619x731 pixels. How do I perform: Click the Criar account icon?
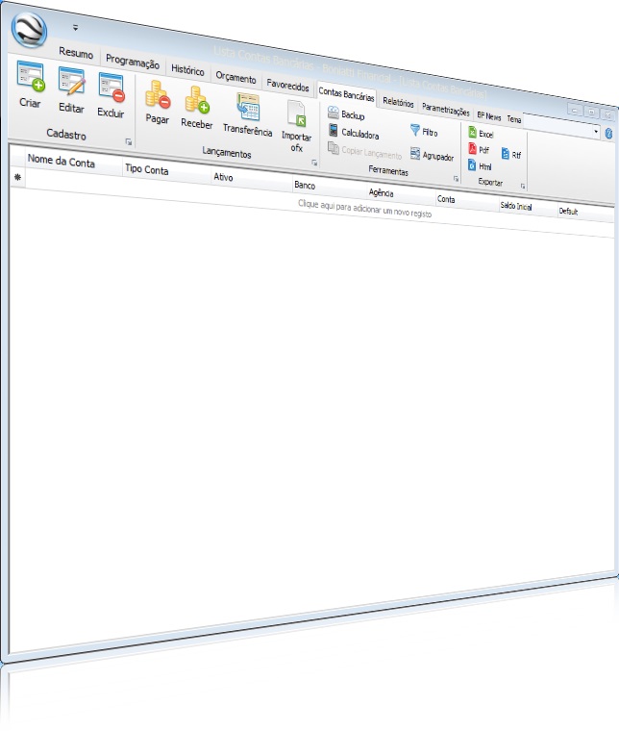30,76
